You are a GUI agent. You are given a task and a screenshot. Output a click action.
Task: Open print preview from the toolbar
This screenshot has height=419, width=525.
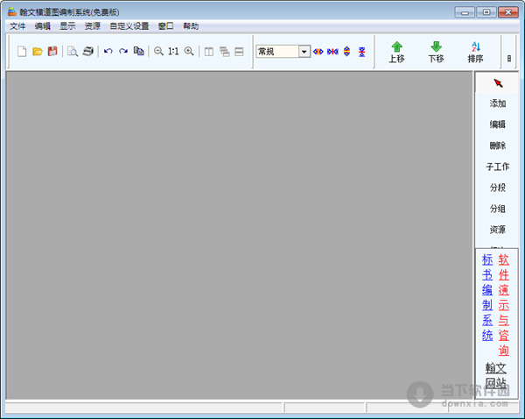click(73, 52)
